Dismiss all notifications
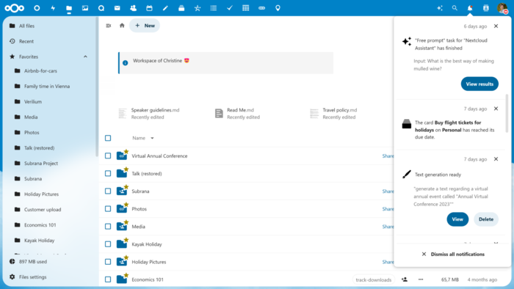The height and width of the screenshot is (289, 514). 452,254
